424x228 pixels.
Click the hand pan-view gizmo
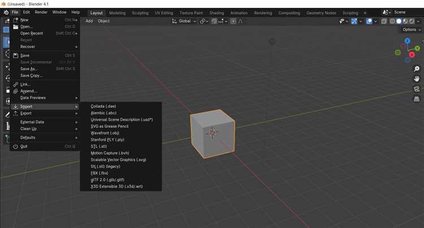(417, 79)
